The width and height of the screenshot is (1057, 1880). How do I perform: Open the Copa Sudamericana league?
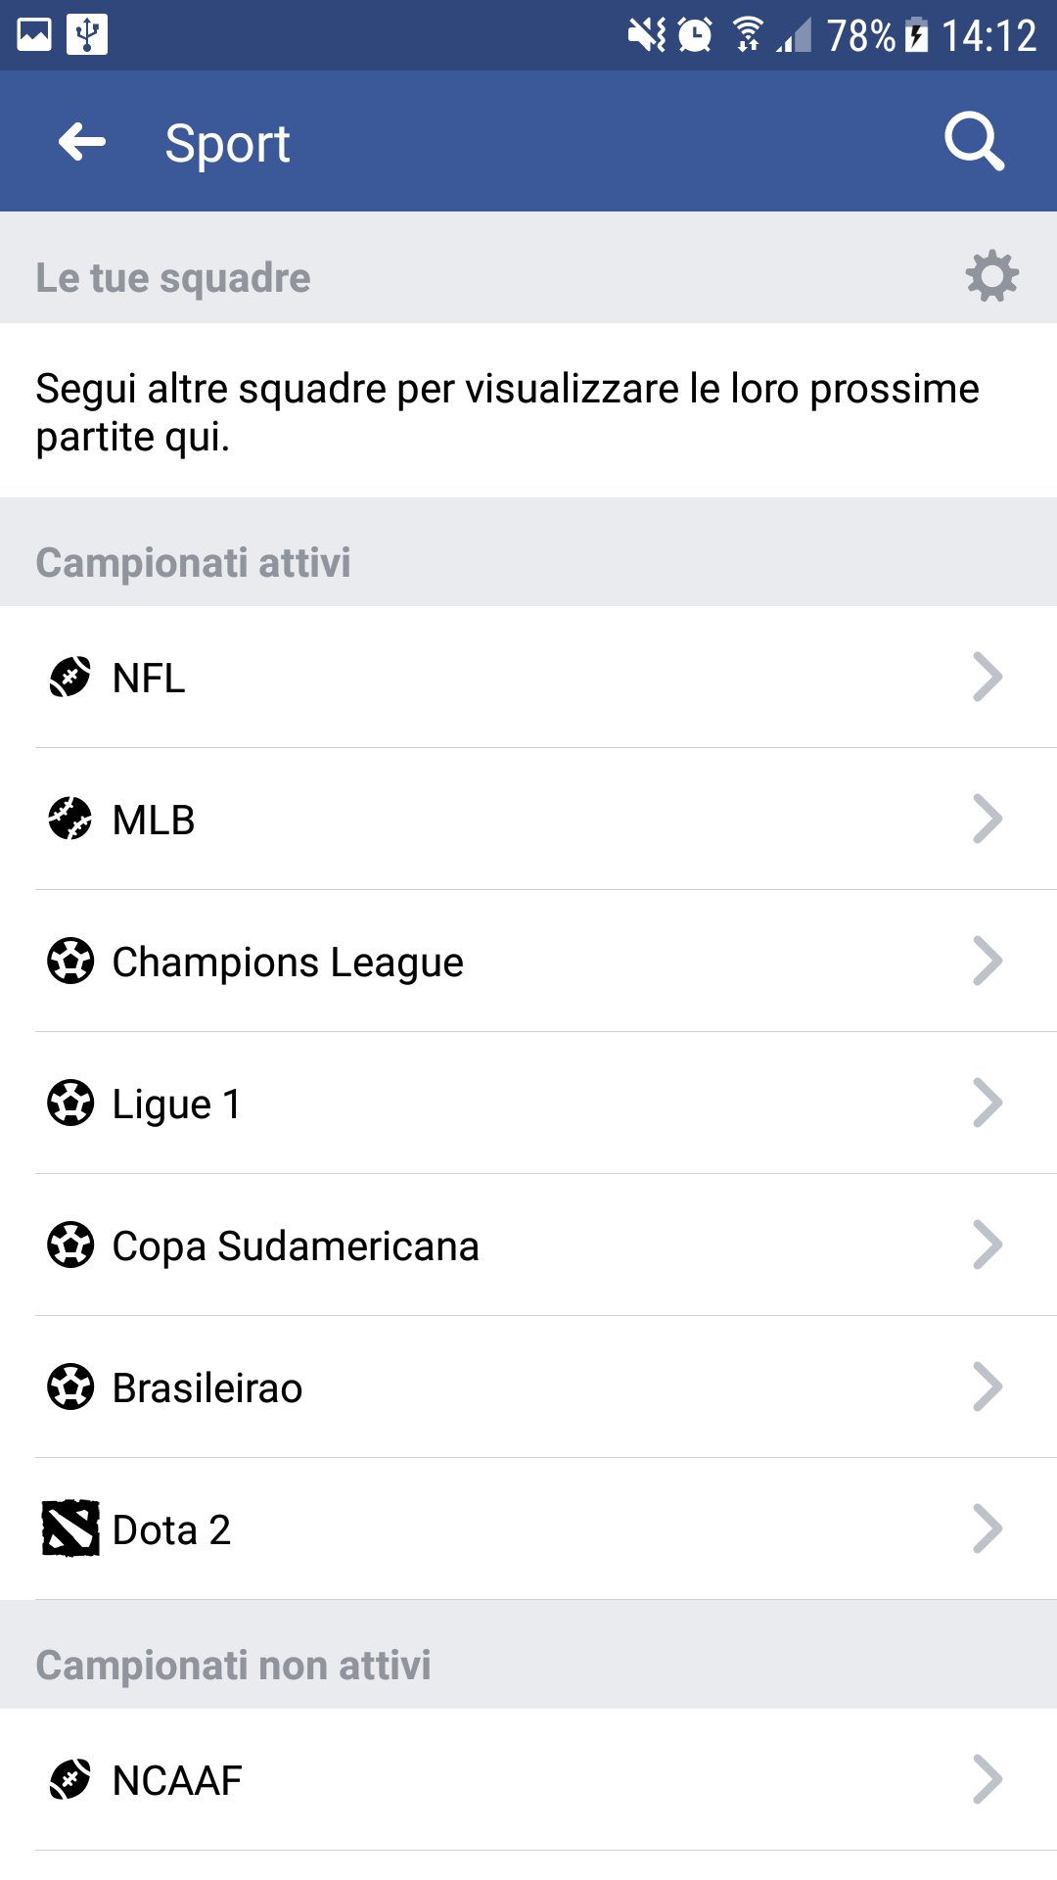click(x=296, y=1245)
